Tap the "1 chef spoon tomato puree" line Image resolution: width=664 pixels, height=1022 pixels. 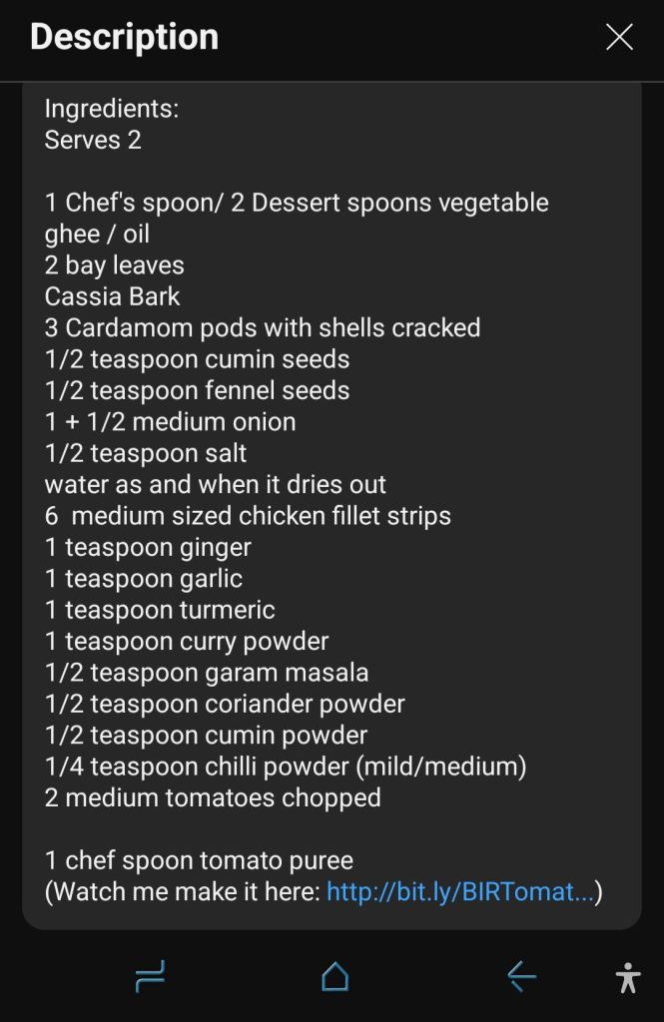(199, 860)
